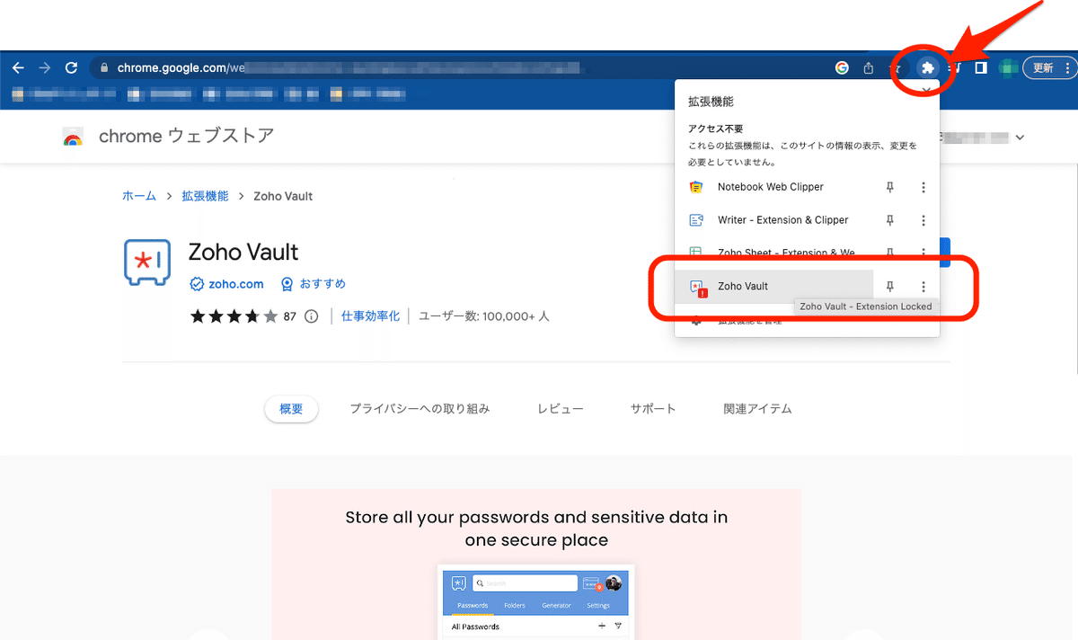Click the おすすめ badge
Viewport: 1078px width, 640px height.
[314, 284]
